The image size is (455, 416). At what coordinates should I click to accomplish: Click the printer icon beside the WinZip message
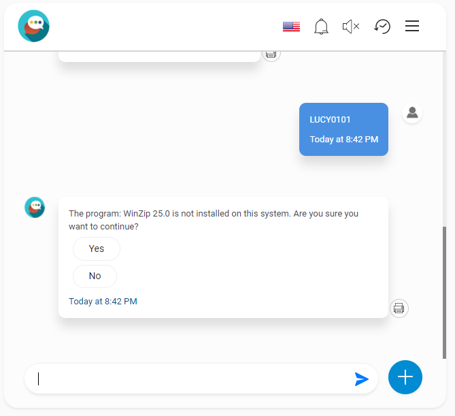[x=399, y=308]
